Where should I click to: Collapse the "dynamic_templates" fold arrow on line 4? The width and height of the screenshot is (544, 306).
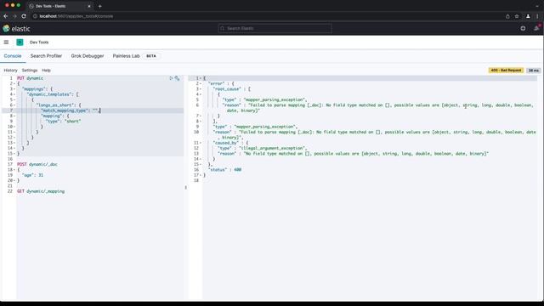[x=14, y=94]
